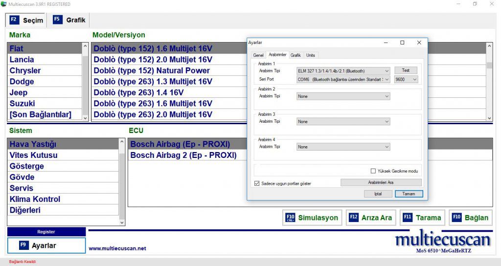Click the Multiecuscan app icon in title bar

tap(3, 4)
